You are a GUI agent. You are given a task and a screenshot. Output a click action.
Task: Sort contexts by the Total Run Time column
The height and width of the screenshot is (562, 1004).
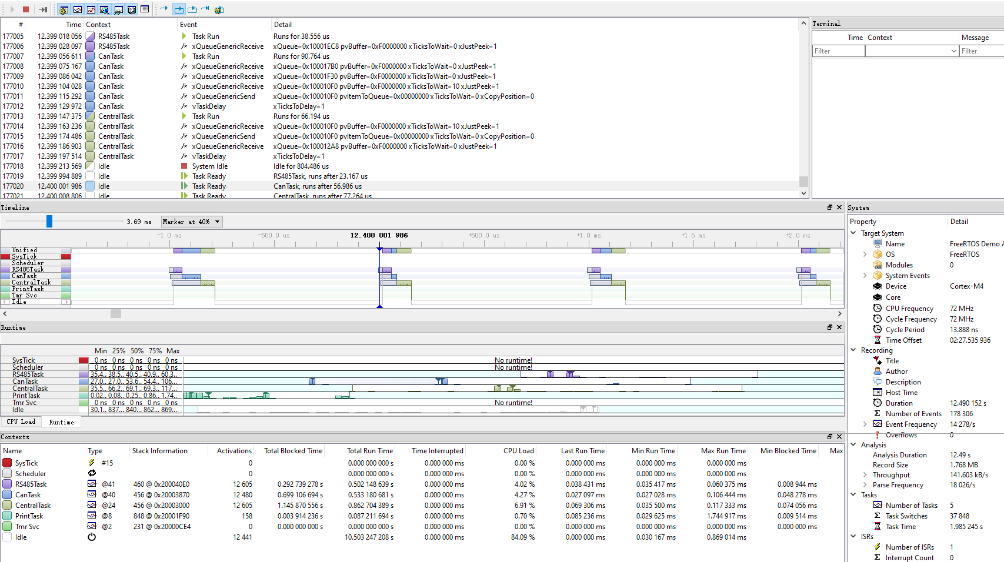click(370, 450)
